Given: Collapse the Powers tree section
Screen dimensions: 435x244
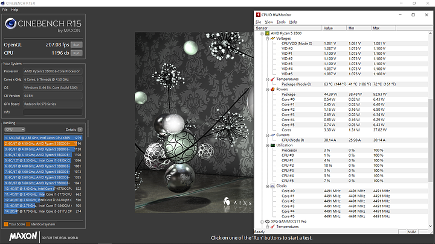Looking at the screenshot, I should [x=268, y=90].
